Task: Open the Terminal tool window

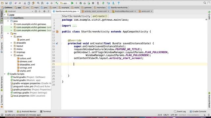Action: point(45,111)
